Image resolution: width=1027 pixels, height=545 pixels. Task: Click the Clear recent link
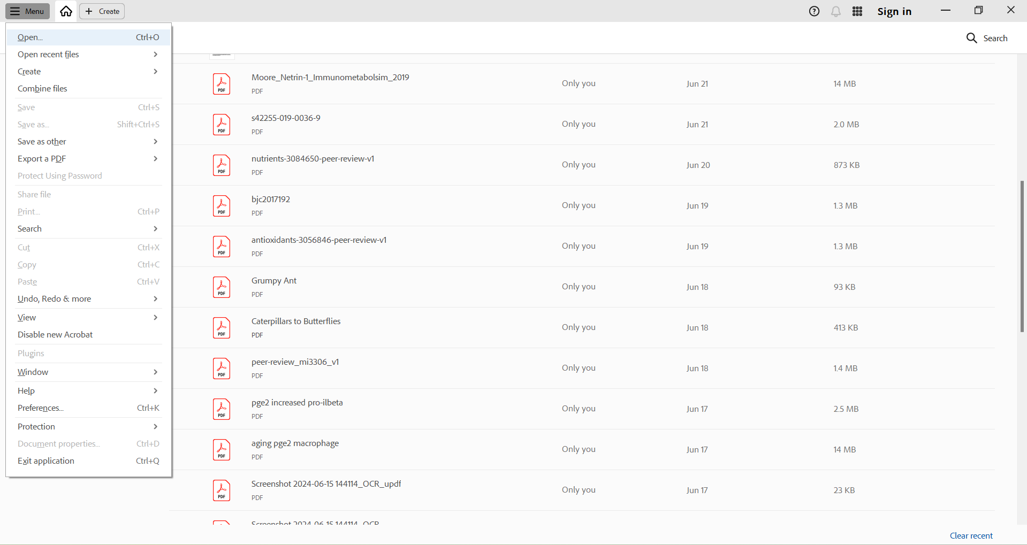[971, 536]
